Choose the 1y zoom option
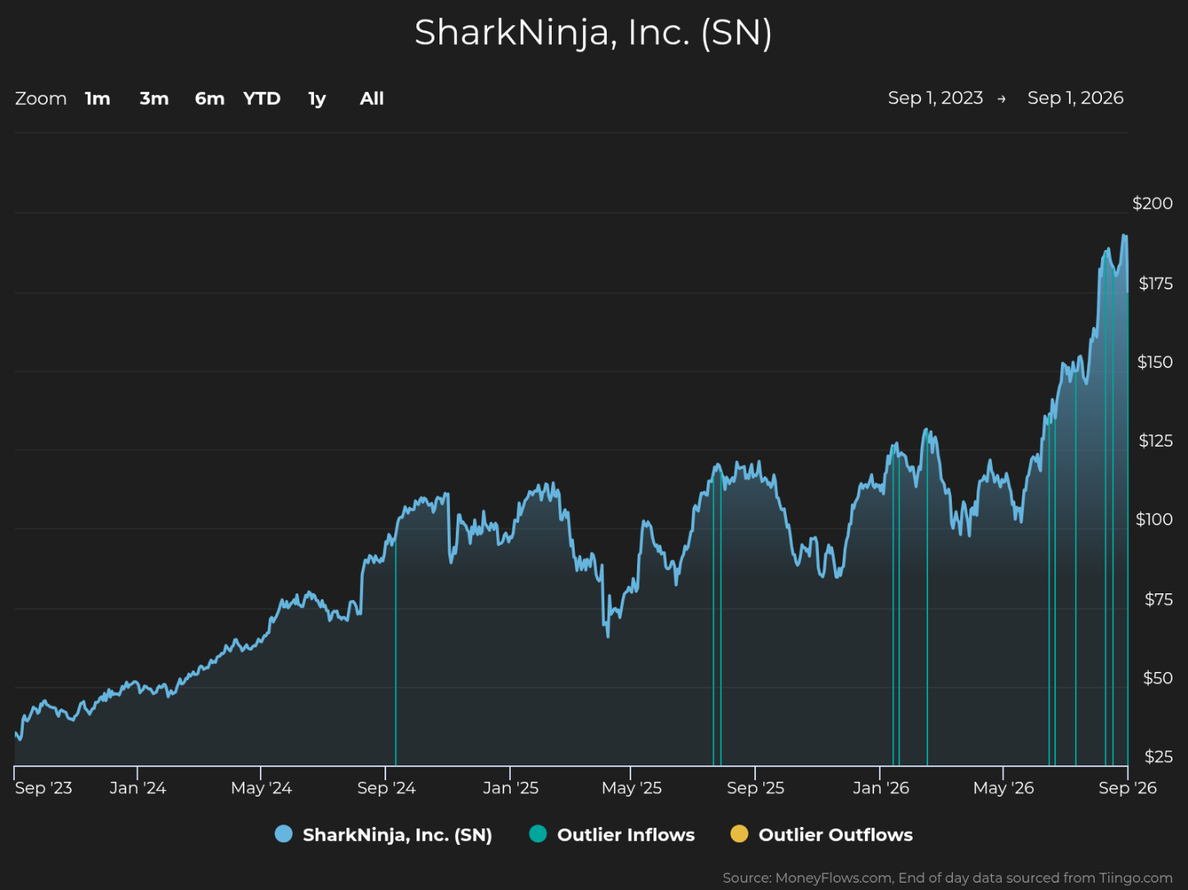This screenshot has width=1188, height=890. [317, 98]
